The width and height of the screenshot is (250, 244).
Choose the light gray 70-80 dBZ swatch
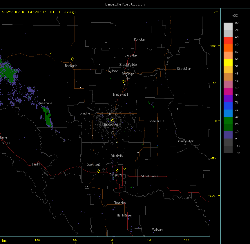pyautogui.click(x=228, y=26)
